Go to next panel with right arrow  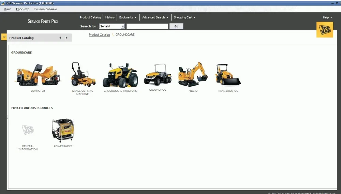[66, 38]
